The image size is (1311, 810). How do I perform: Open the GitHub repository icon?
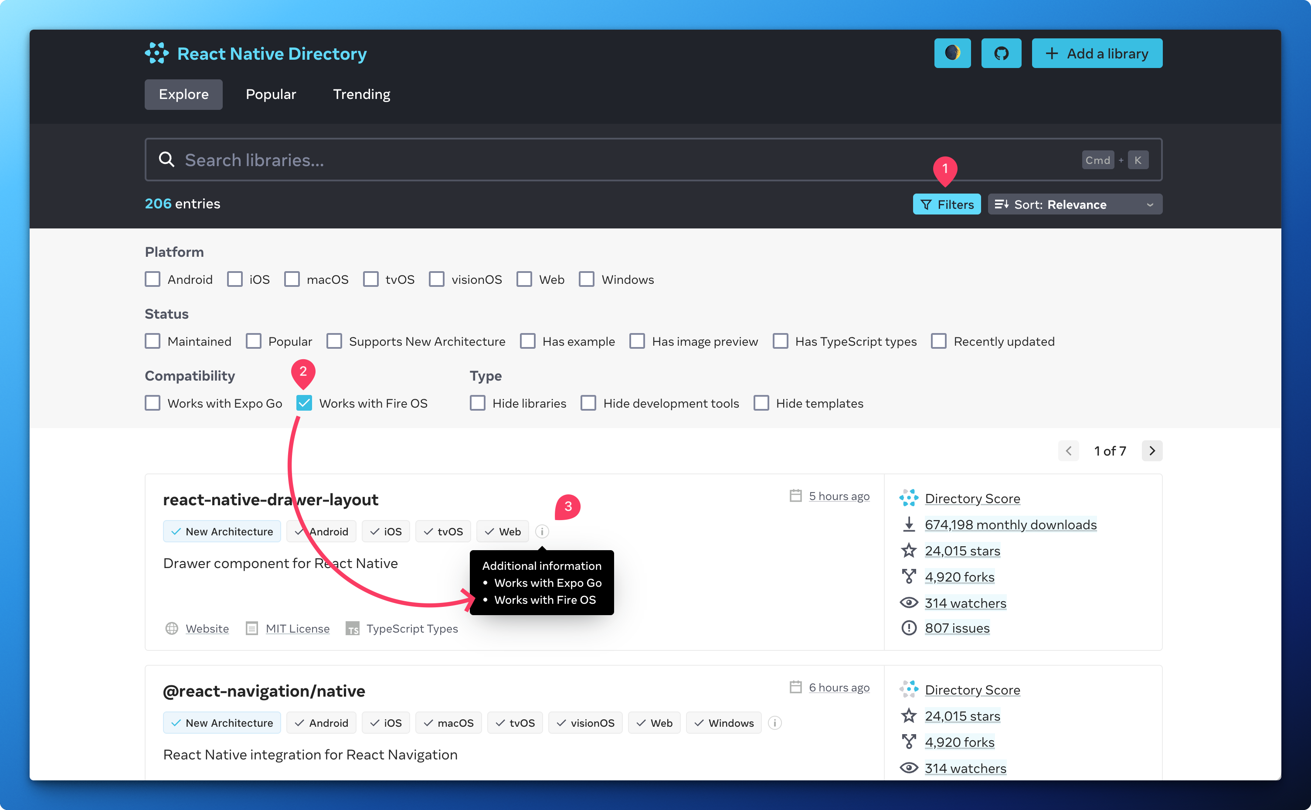coord(1001,53)
